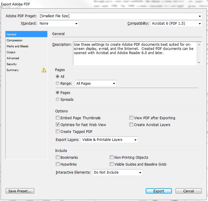Switch to the Compression category
This screenshot has width=208, height=201.
click(x=27, y=40)
